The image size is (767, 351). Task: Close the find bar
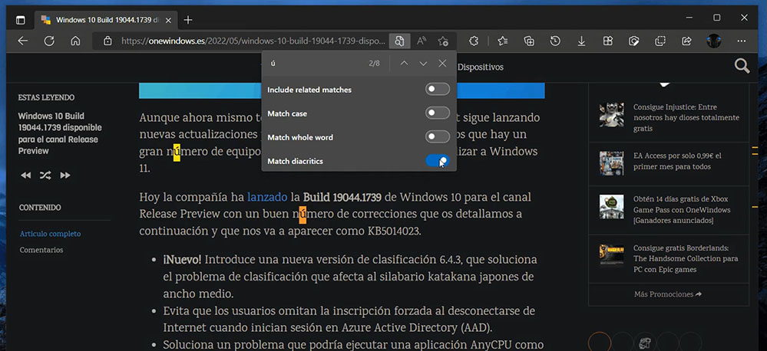click(x=442, y=64)
